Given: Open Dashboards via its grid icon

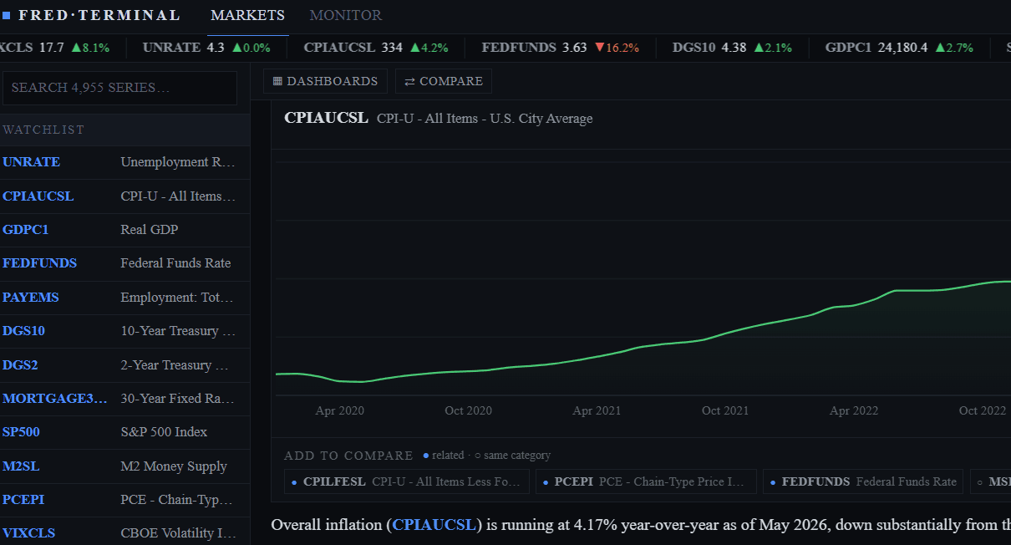Looking at the screenshot, I should click(278, 81).
